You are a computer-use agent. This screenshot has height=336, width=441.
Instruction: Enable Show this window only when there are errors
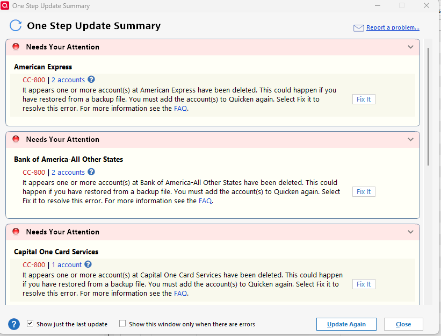tap(122, 323)
